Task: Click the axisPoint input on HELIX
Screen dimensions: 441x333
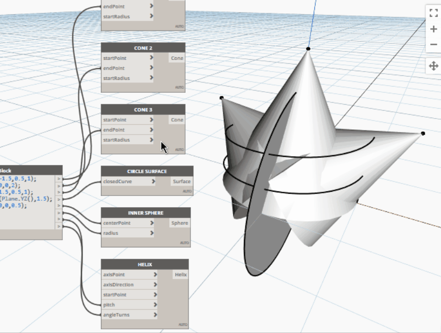Action: (129, 275)
